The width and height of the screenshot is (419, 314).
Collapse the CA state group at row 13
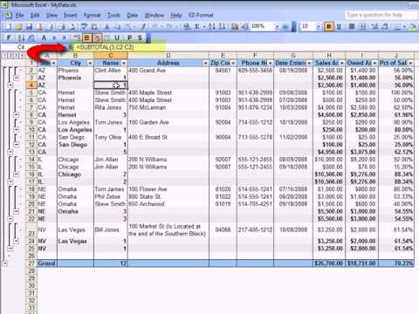(x=10, y=152)
